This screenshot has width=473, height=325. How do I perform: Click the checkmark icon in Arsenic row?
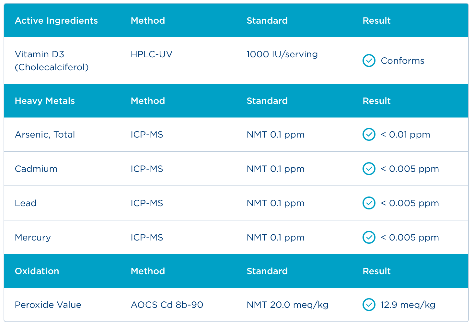pyautogui.click(x=369, y=134)
